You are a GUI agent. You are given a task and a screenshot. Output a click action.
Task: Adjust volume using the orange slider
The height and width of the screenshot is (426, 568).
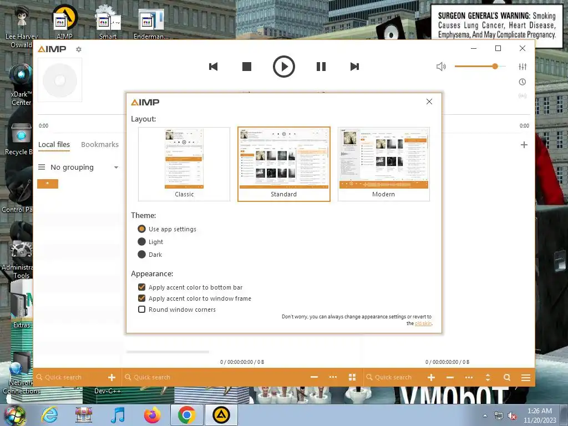click(x=480, y=67)
